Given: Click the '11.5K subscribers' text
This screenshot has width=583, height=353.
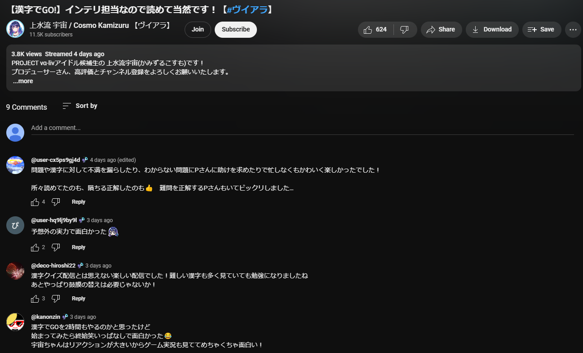Looking at the screenshot, I should point(51,35).
